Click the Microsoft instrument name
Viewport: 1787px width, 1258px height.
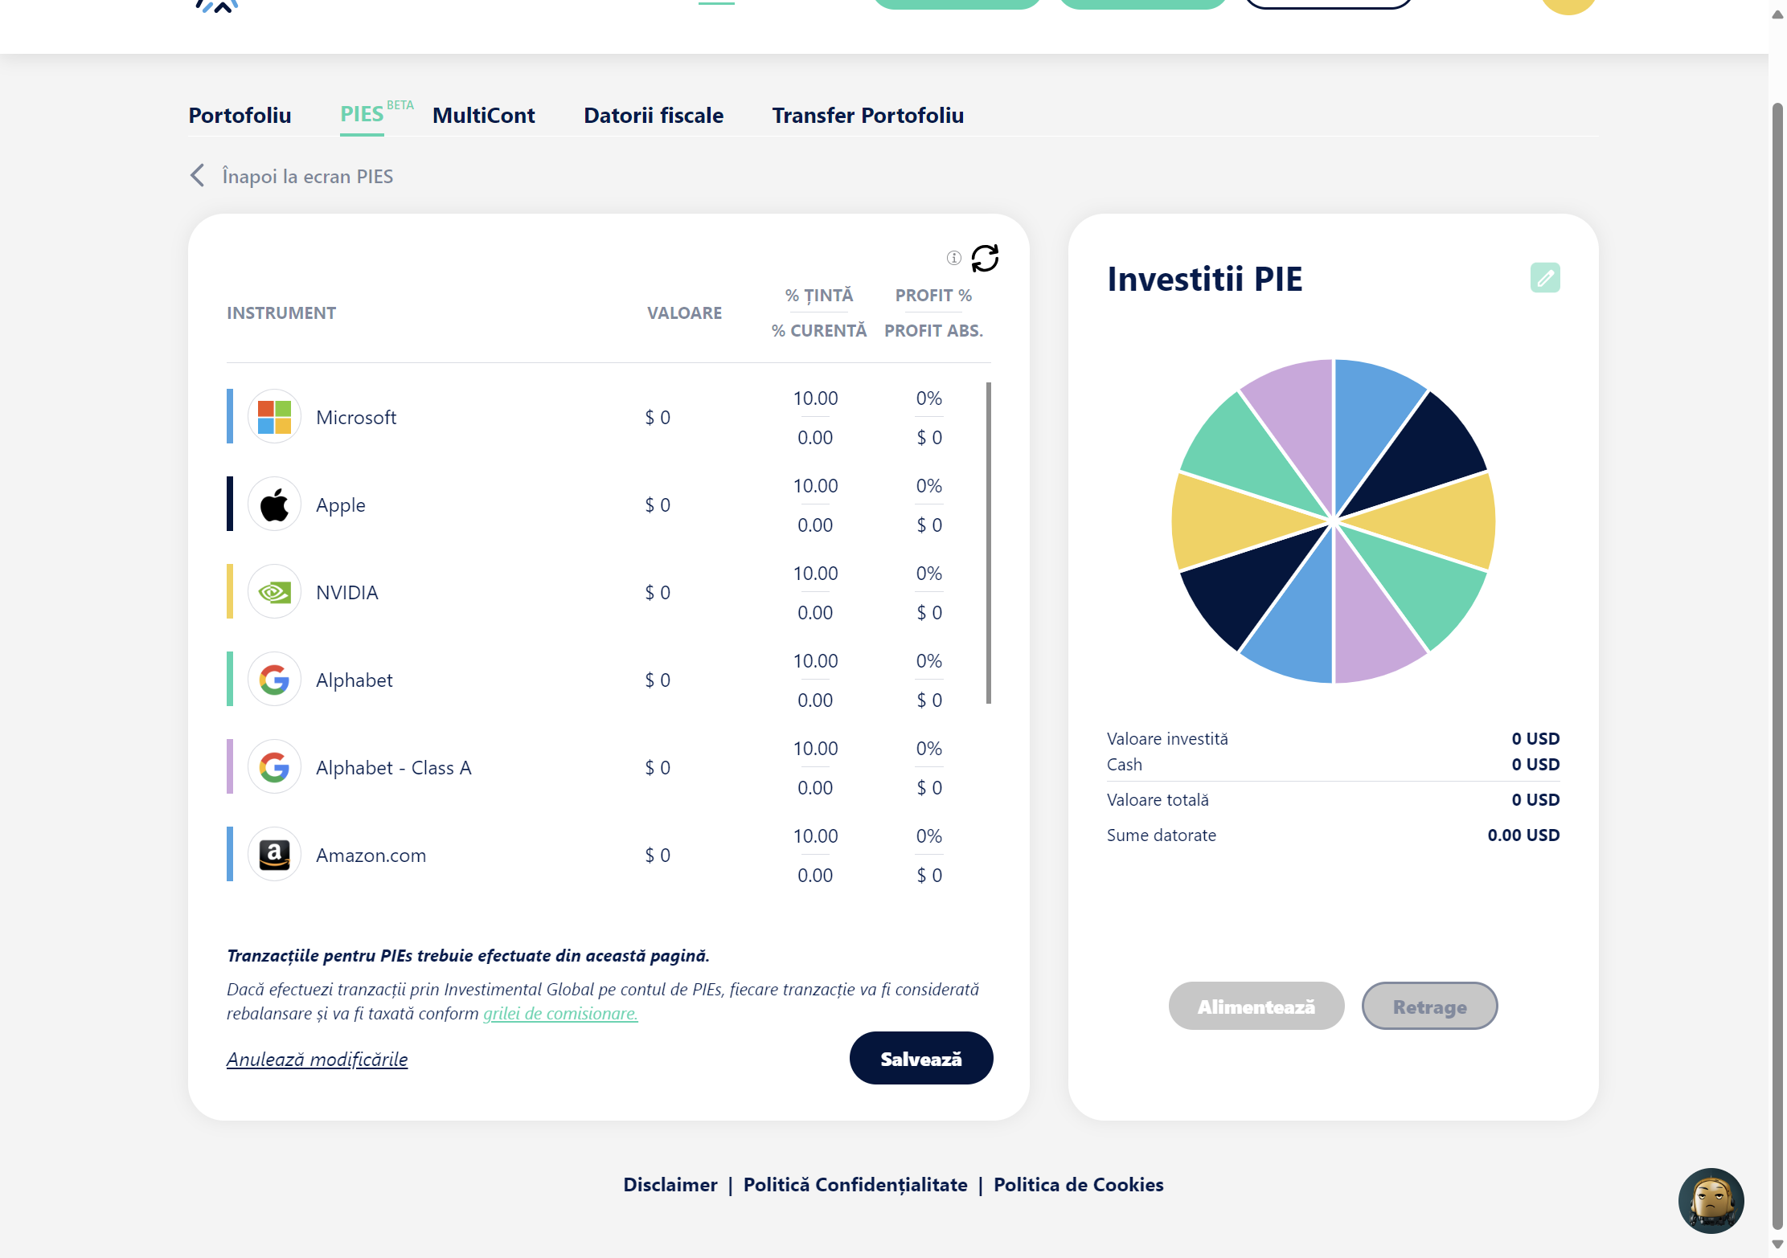pyautogui.click(x=356, y=417)
